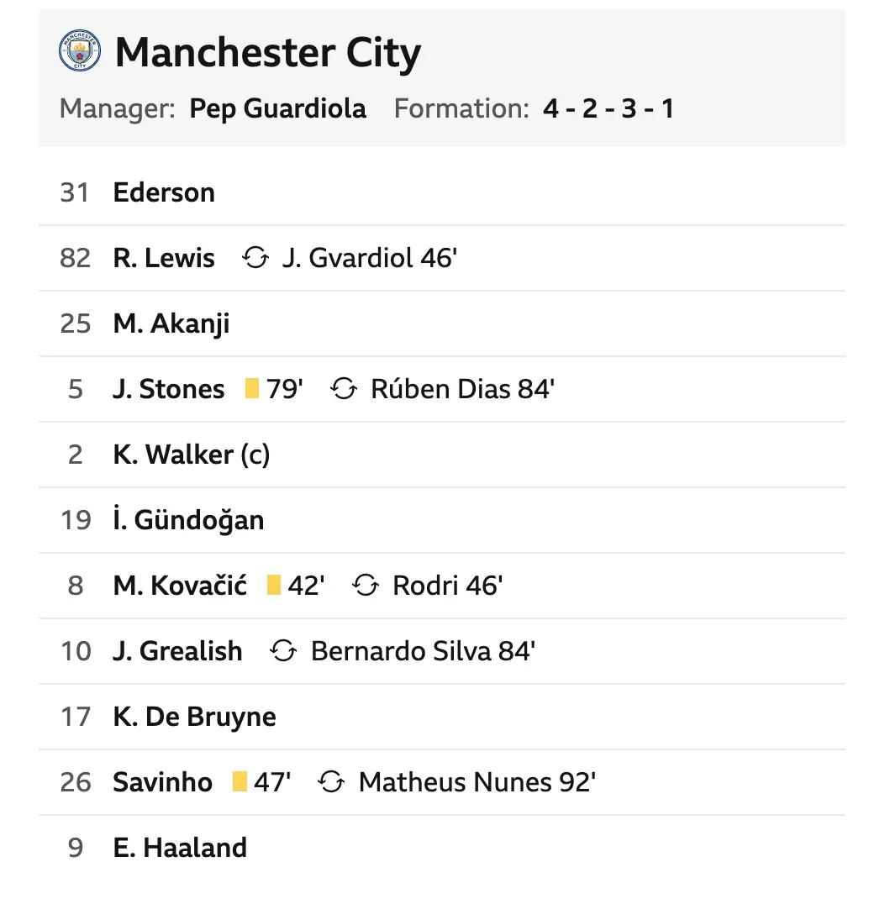The image size is (869, 904).
Task: Click captain K. Walker (c)
Action: tap(191, 455)
